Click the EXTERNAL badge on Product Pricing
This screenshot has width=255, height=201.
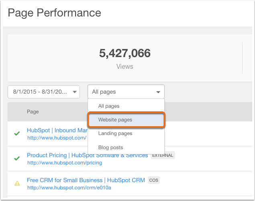coord(163,155)
